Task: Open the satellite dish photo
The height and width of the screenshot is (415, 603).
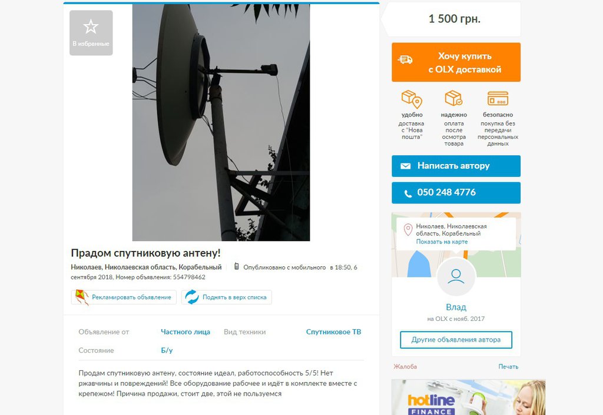Action: pyautogui.click(x=221, y=122)
